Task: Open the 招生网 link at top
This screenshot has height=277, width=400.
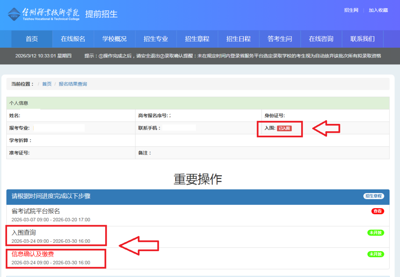Action: coord(351,10)
